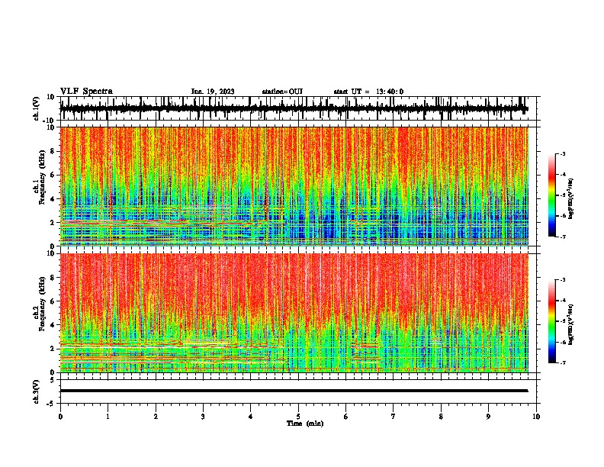Click the "-10" tick on ch.1 voltage axis

coord(50,121)
